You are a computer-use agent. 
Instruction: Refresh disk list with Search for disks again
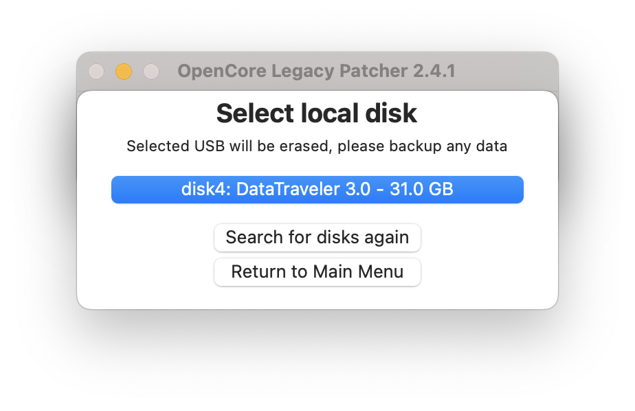tap(317, 237)
